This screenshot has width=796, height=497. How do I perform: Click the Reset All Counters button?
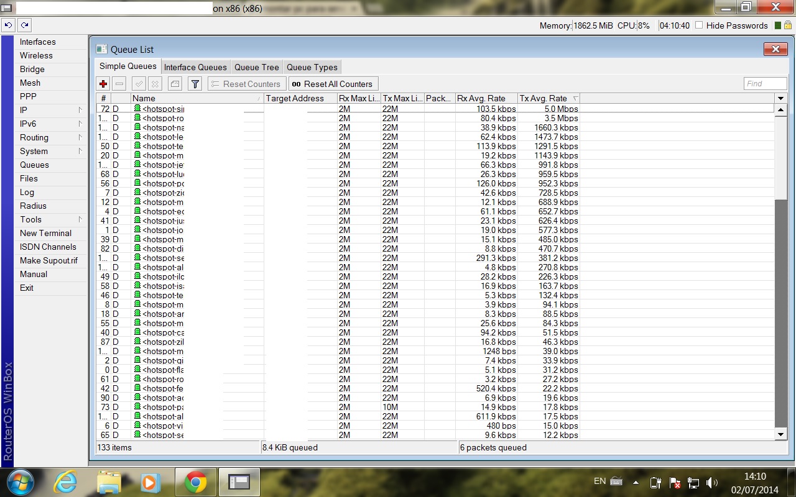(x=333, y=84)
